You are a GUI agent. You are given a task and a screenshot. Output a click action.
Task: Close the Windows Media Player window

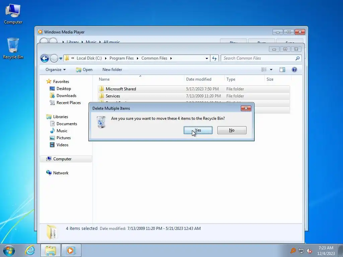[300, 32]
